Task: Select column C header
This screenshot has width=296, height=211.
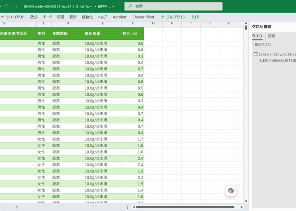Action: (x=44, y=23)
